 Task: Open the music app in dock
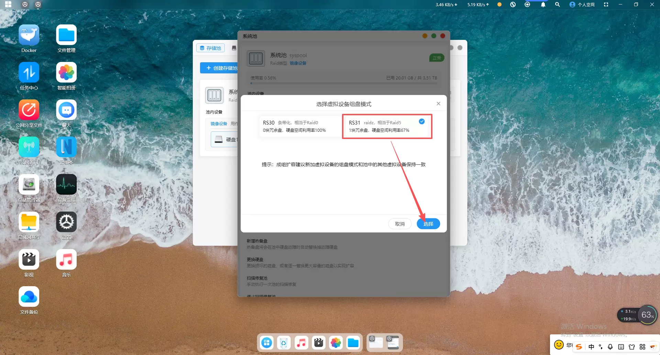[x=301, y=343]
